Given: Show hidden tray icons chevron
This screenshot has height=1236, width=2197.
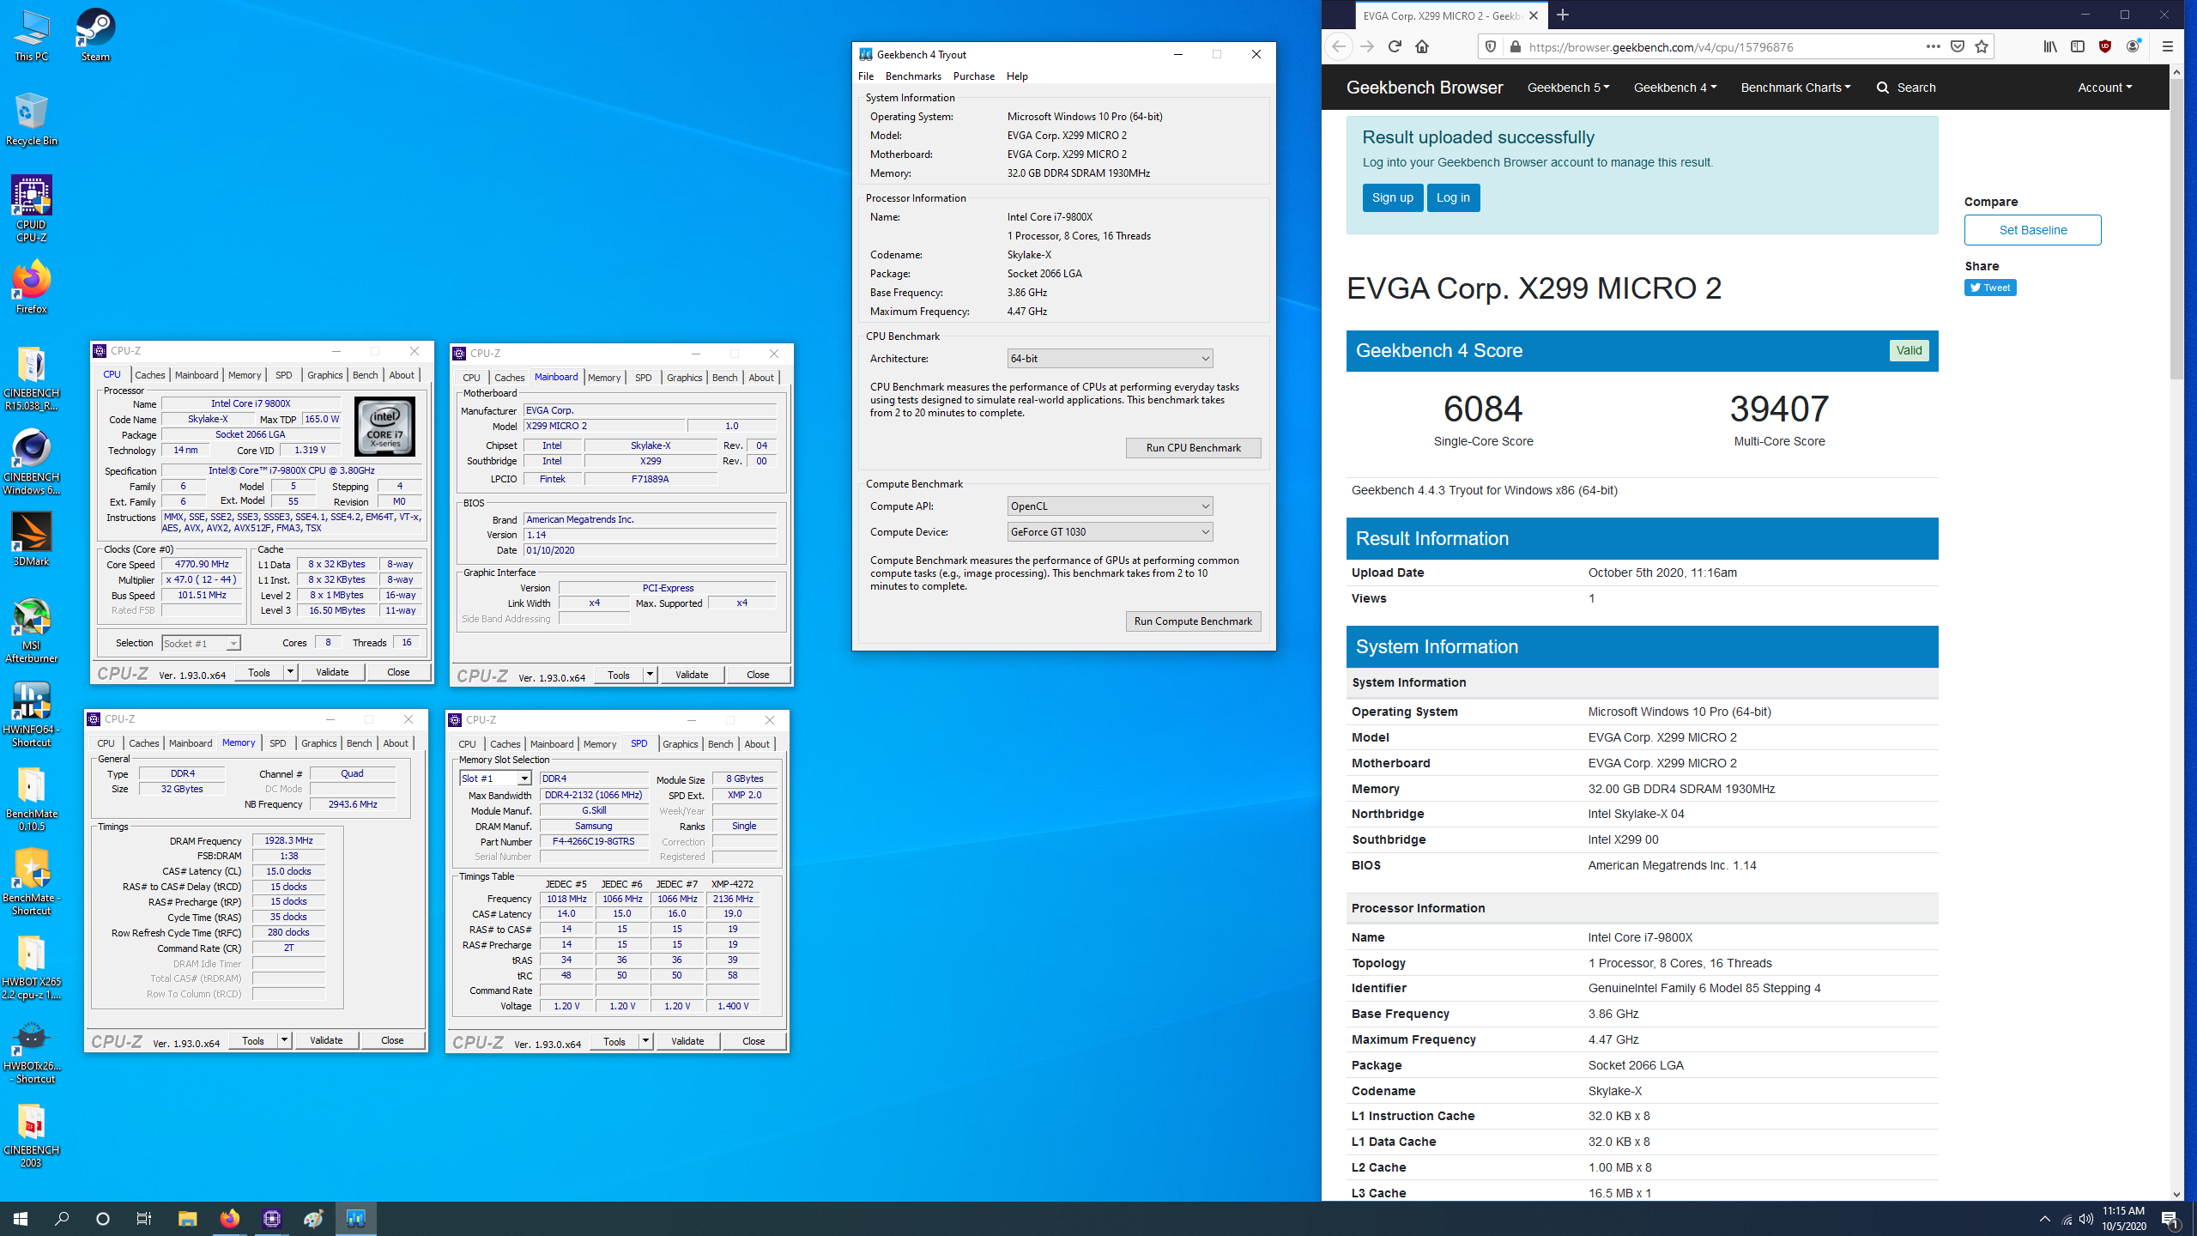Looking at the screenshot, I should coord(2045,1219).
